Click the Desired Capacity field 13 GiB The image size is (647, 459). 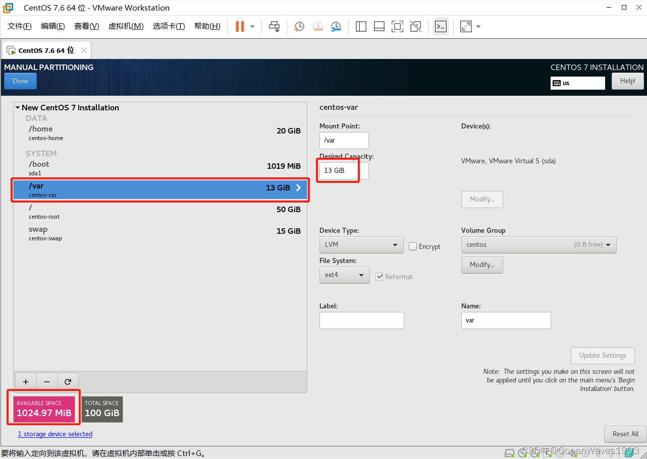344,171
